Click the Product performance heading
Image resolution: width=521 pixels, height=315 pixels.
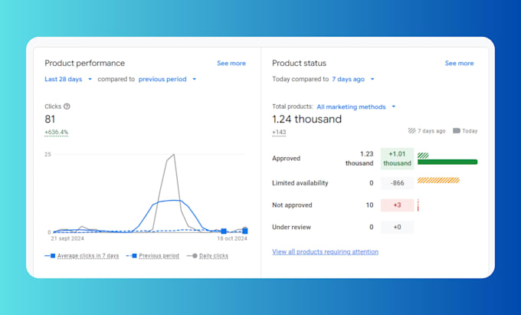tap(85, 63)
